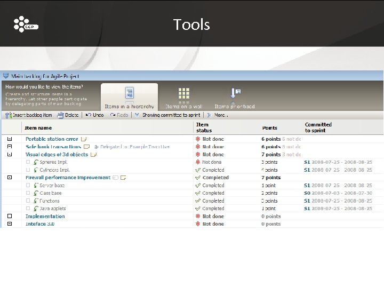Click the green task icon for Java applets
This screenshot has height=288, width=384.
(36, 209)
